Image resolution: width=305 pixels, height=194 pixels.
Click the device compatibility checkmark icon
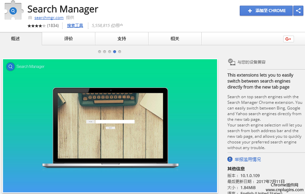pos(231,62)
